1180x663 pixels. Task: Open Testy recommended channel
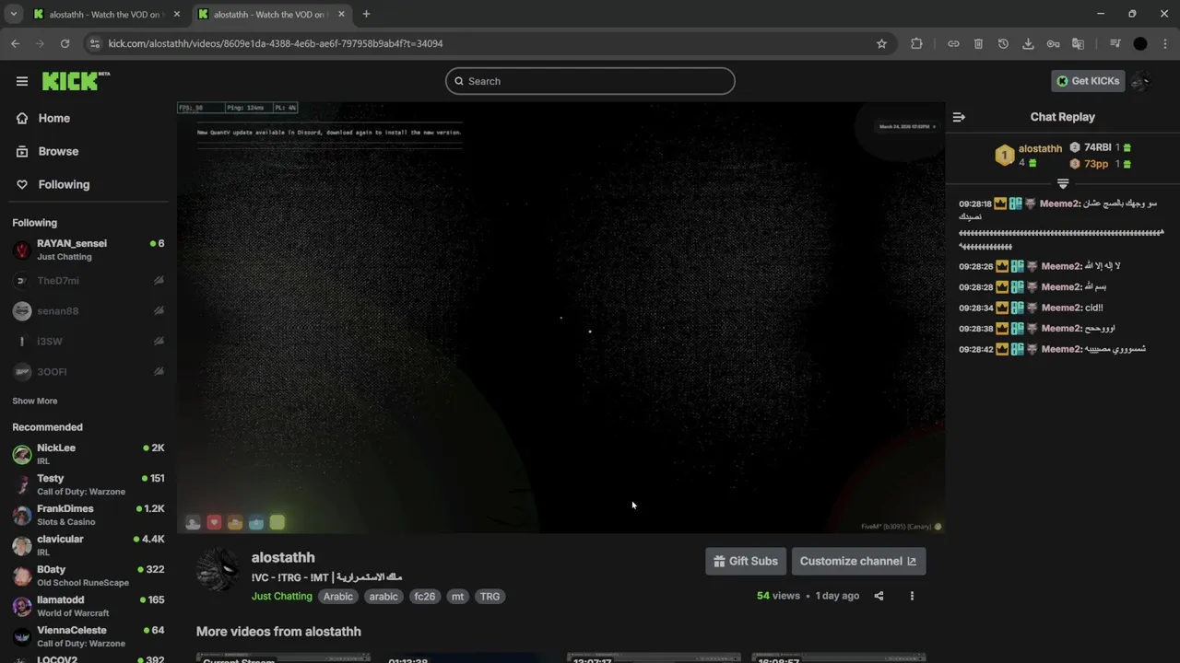click(88, 484)
